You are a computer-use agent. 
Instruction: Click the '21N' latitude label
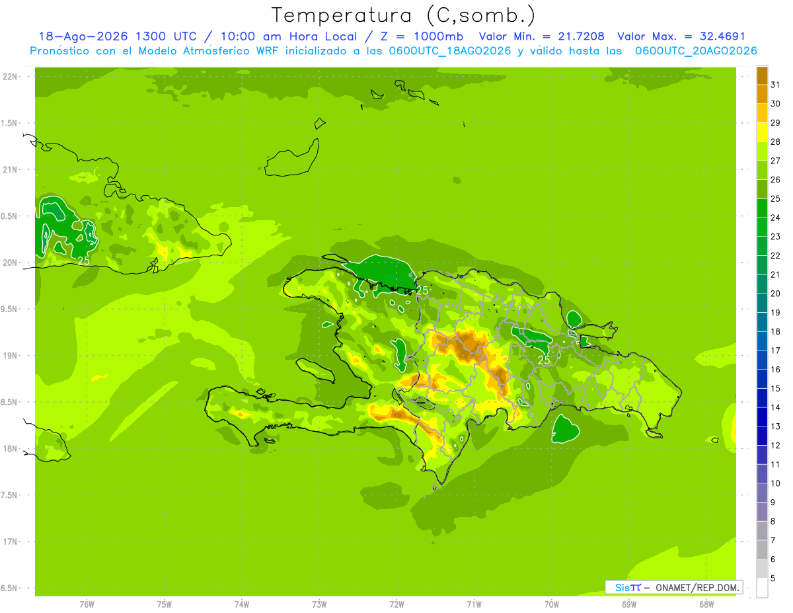point(10,170)
